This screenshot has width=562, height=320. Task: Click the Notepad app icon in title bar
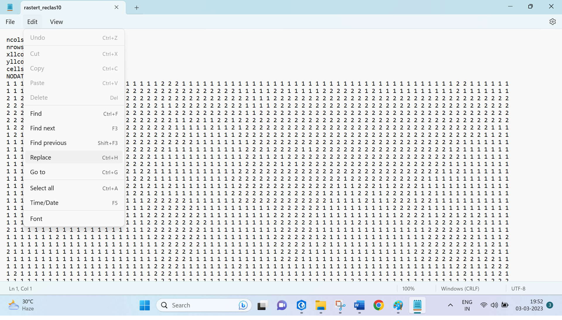pos(10,7)
